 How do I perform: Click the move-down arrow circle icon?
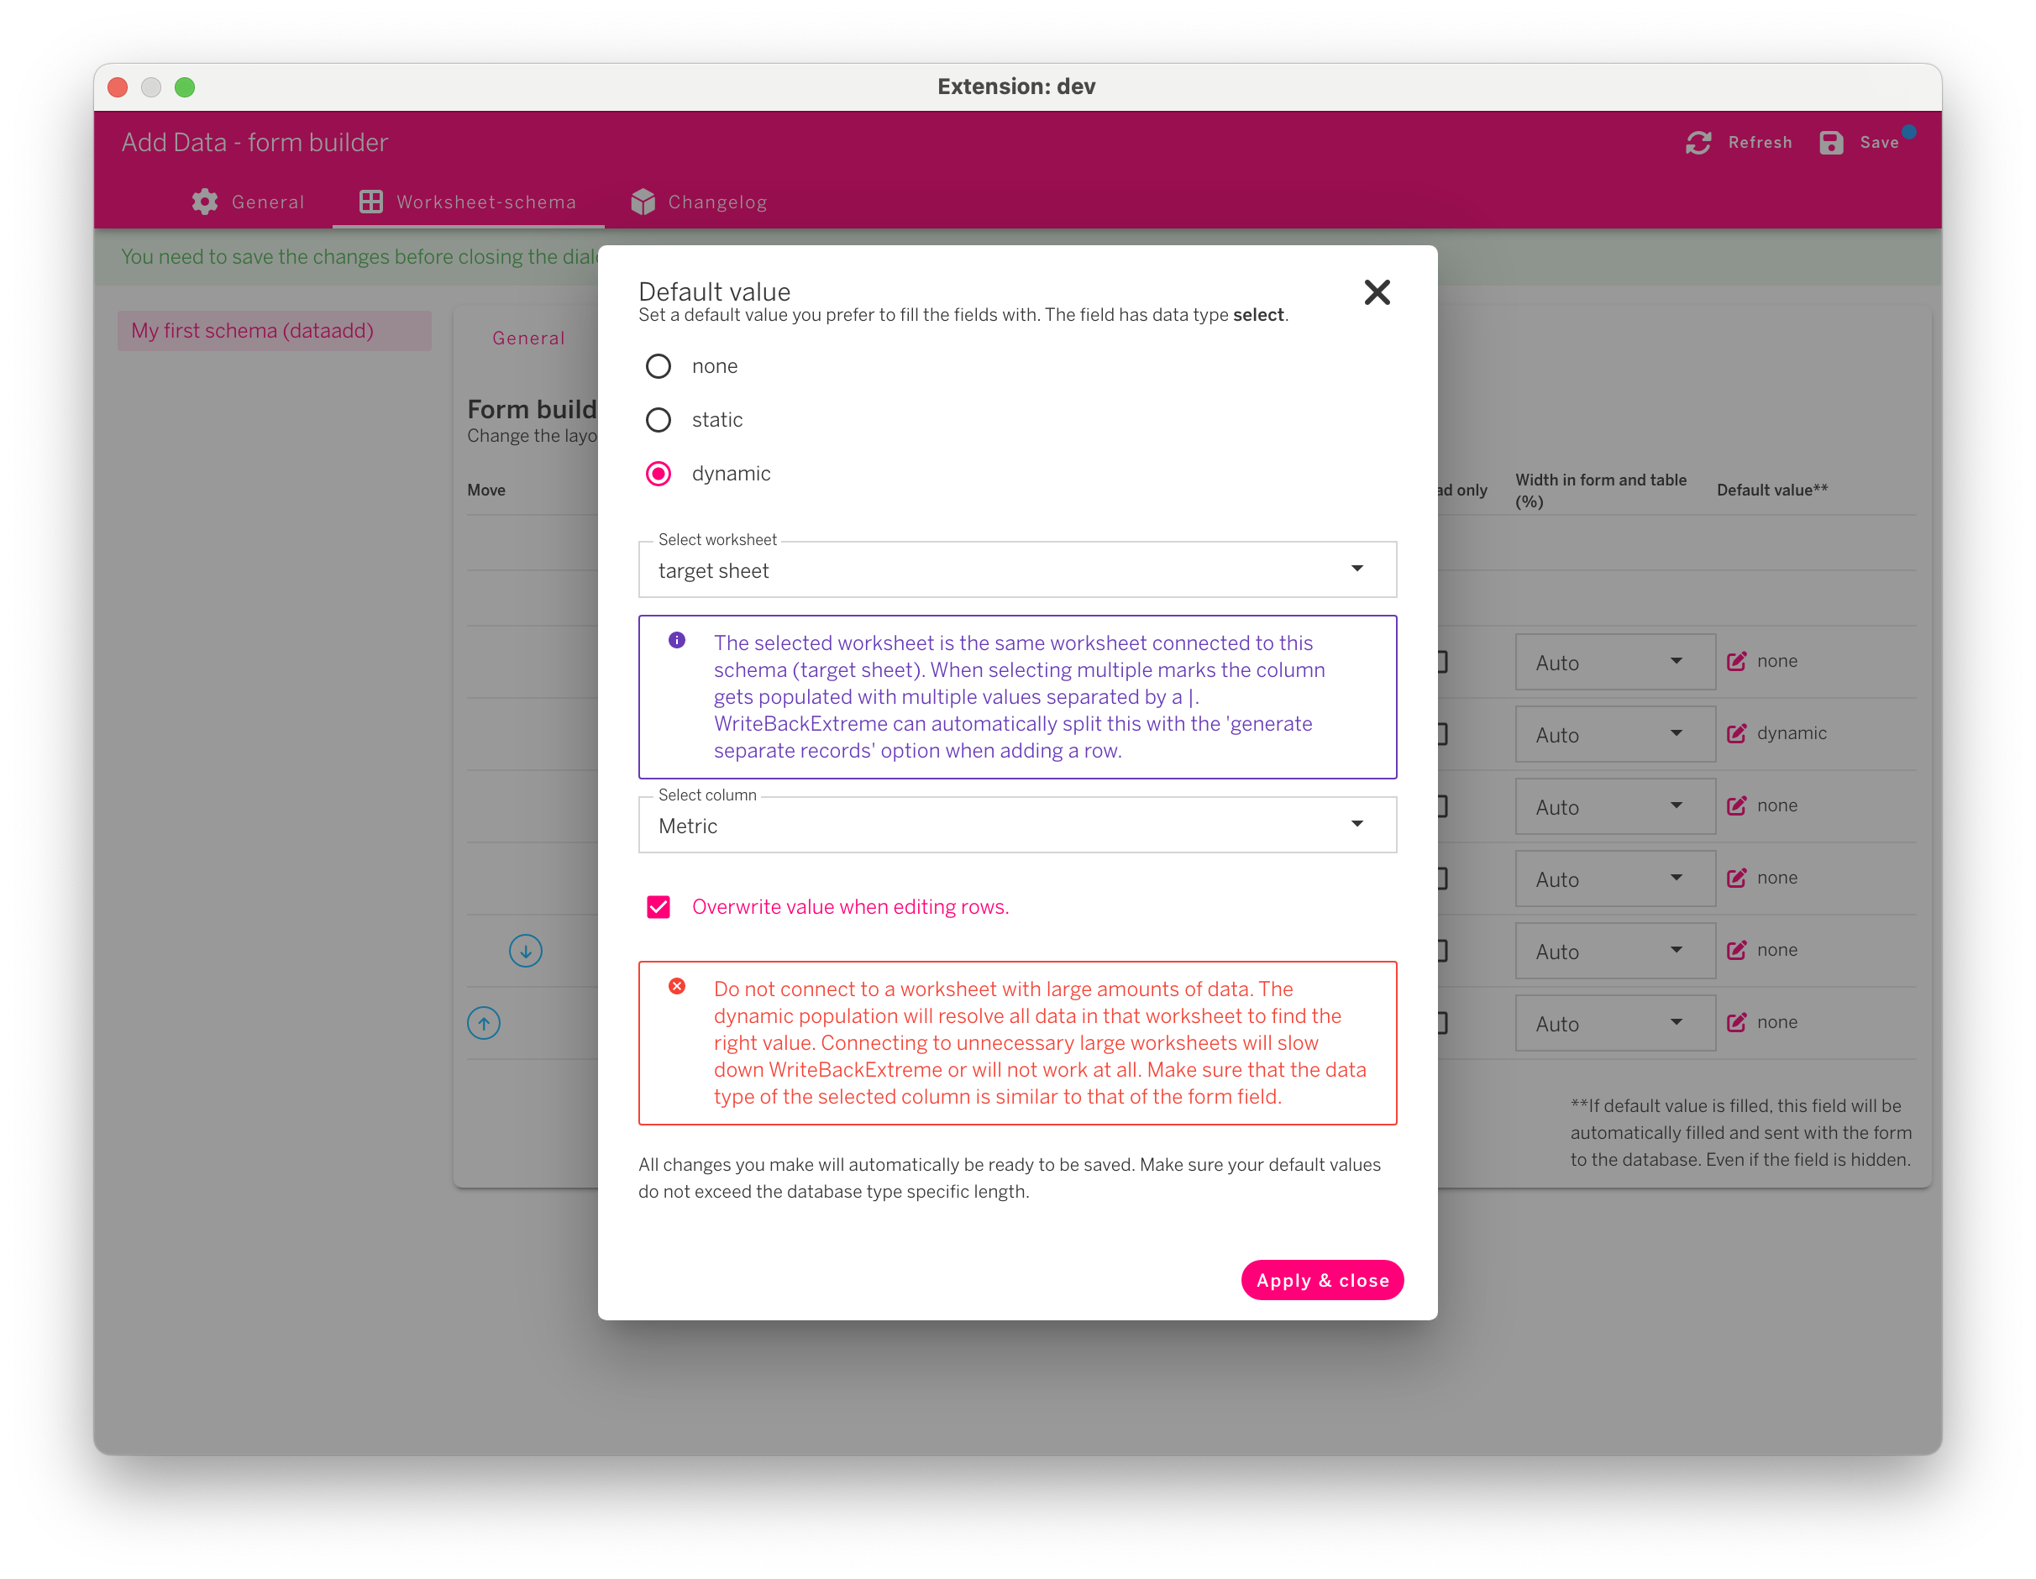[526, 951]
